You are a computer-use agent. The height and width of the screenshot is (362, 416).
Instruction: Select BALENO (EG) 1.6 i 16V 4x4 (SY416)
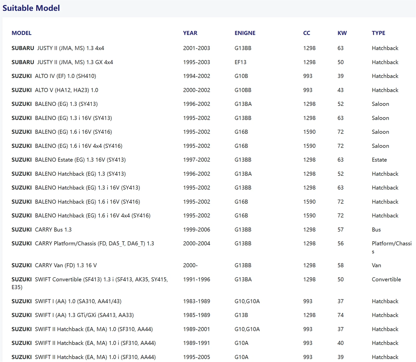(x=67, y=146)
